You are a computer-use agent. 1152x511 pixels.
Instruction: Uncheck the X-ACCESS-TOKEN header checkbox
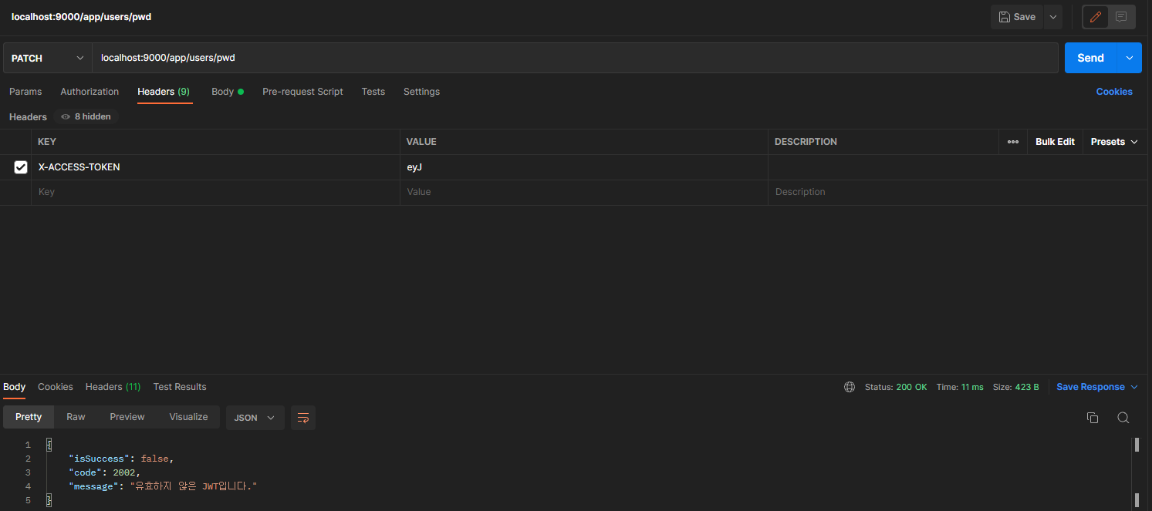(x=21, y=167)
